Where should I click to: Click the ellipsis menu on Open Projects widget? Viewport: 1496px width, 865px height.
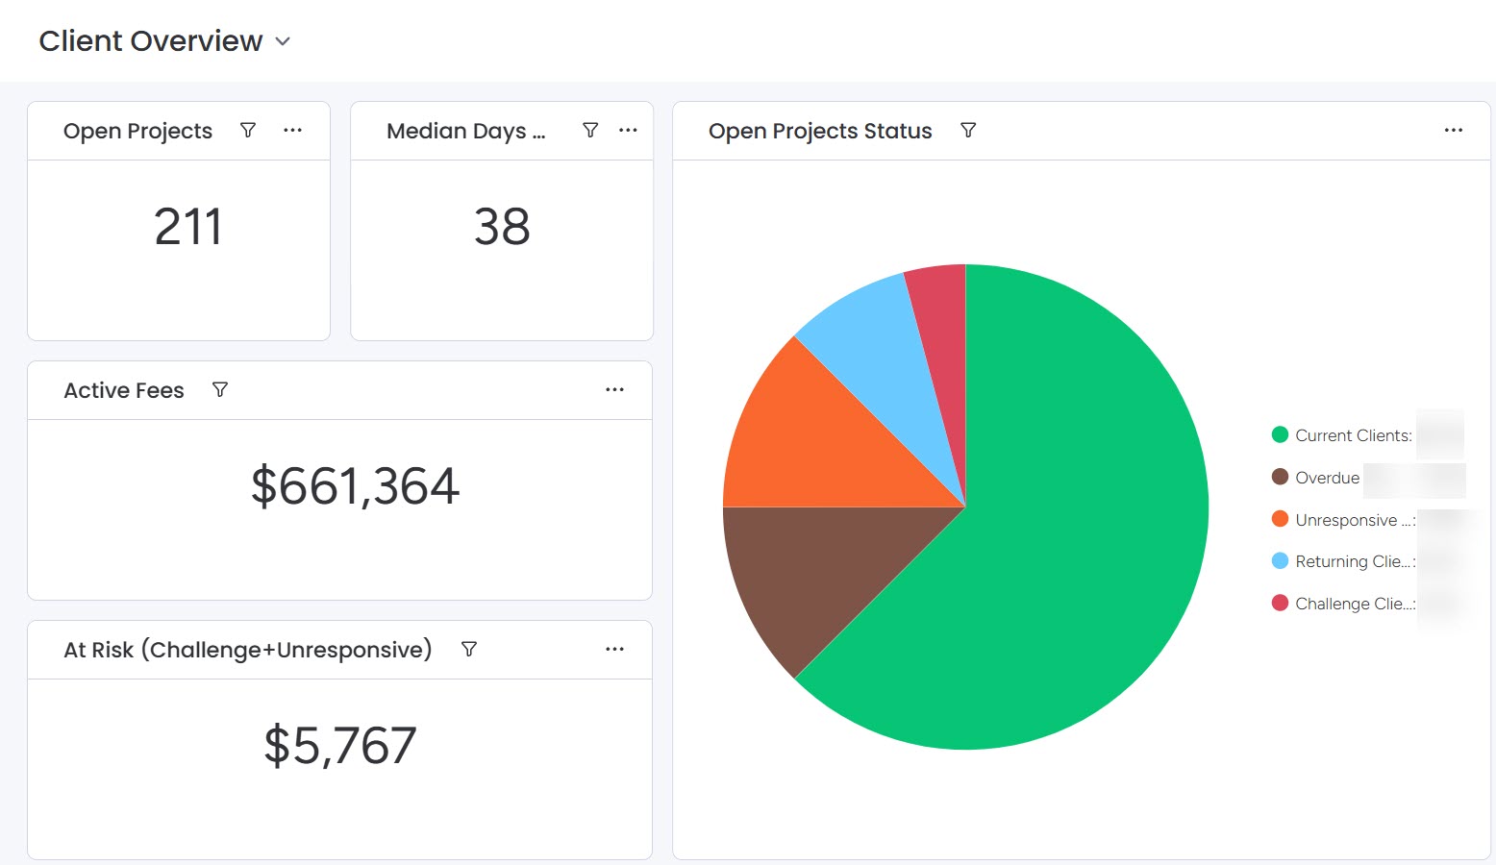293,130
